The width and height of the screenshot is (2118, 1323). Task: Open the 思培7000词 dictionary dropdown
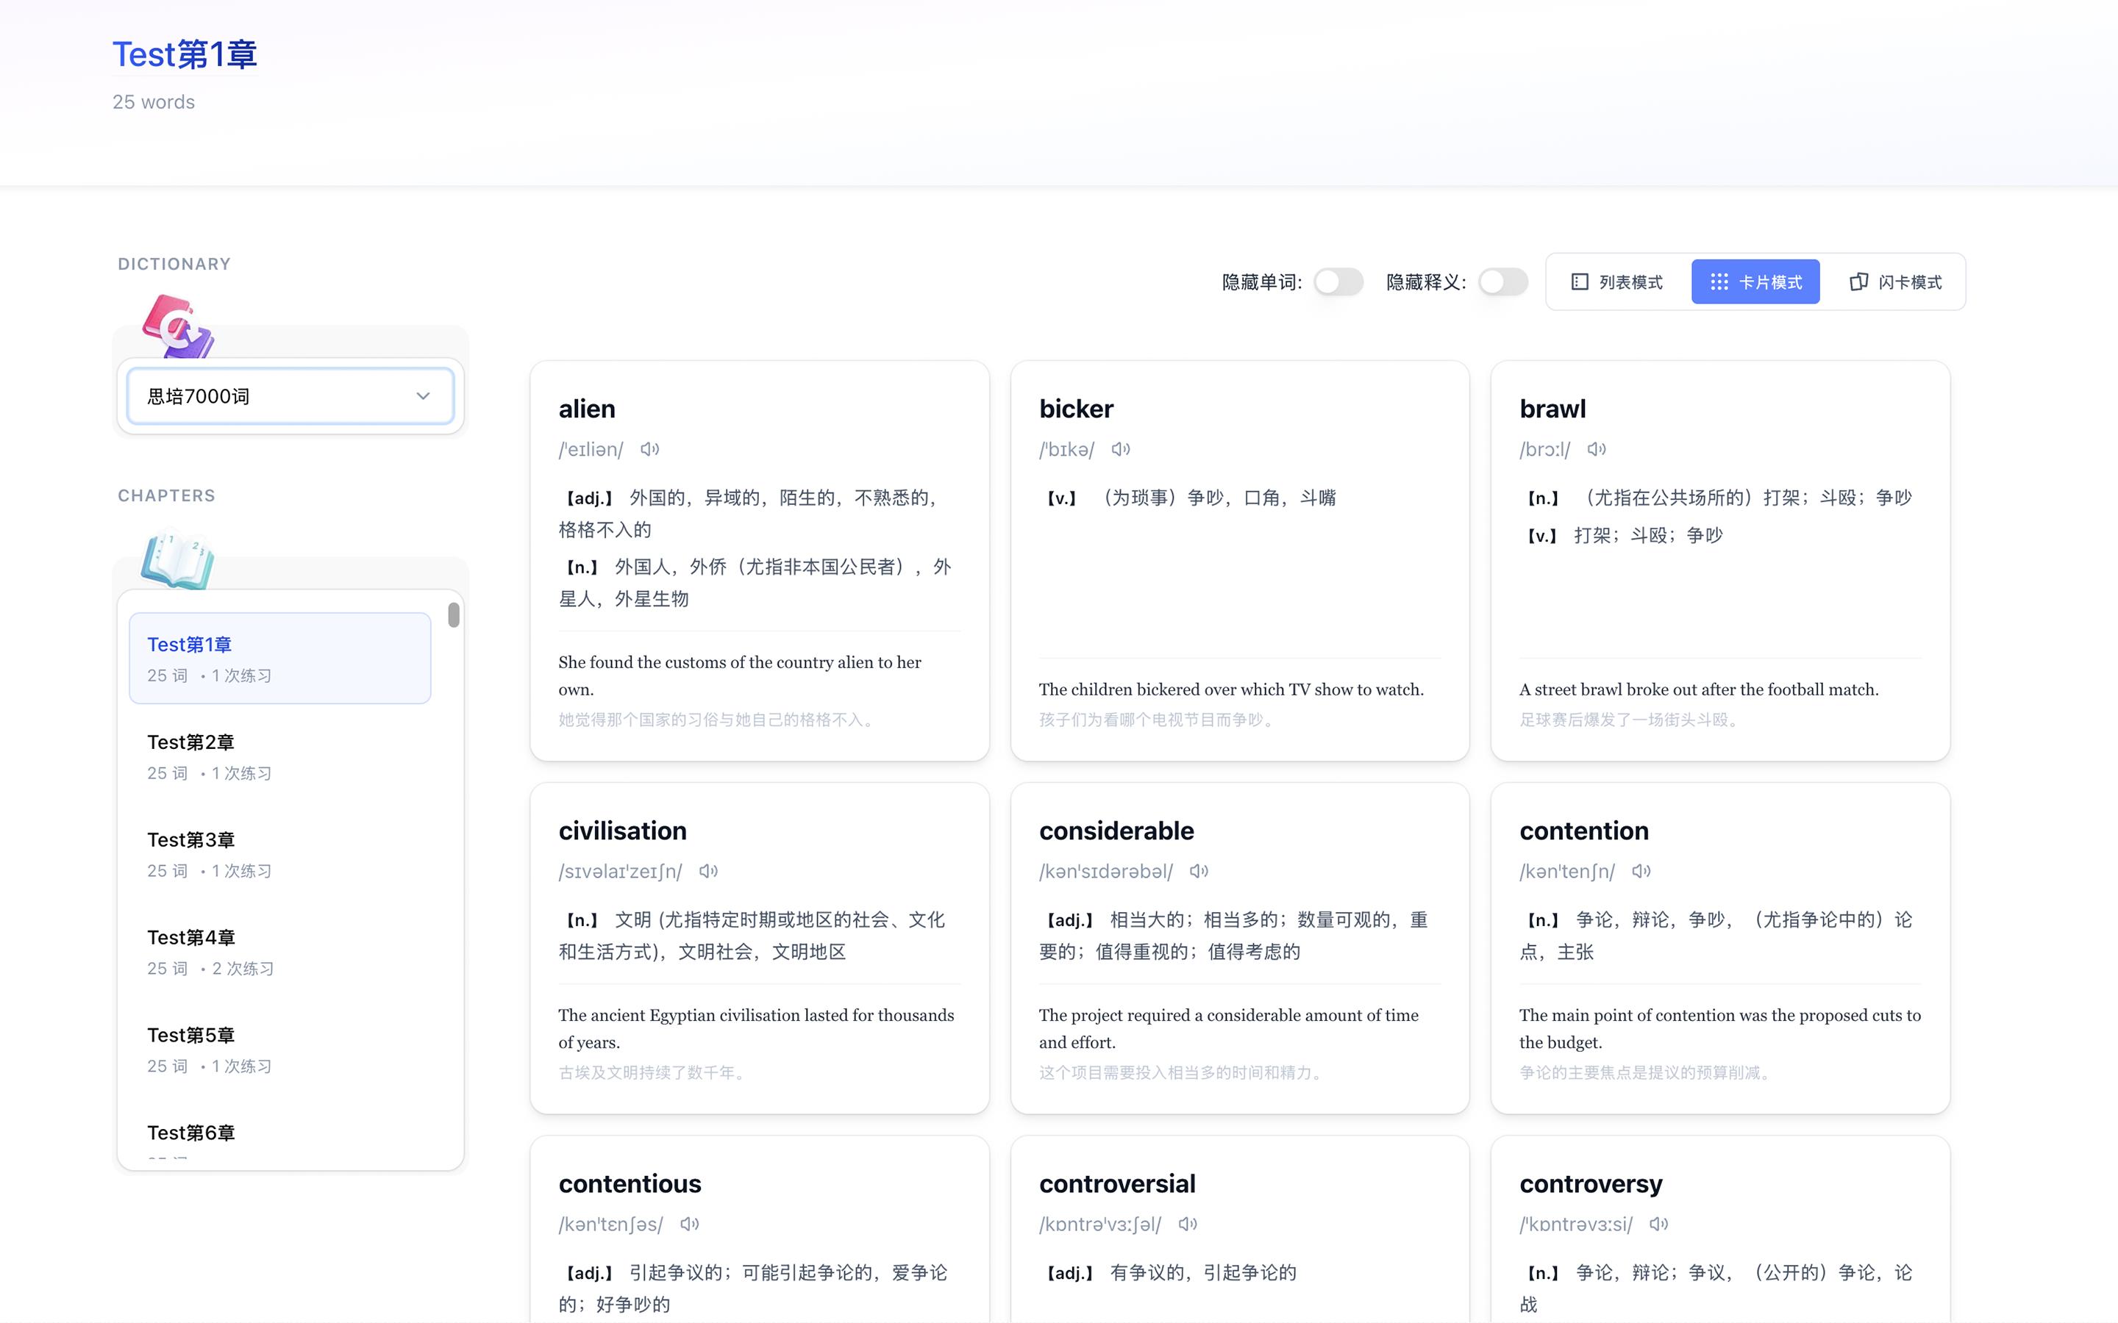coord(290,396)
